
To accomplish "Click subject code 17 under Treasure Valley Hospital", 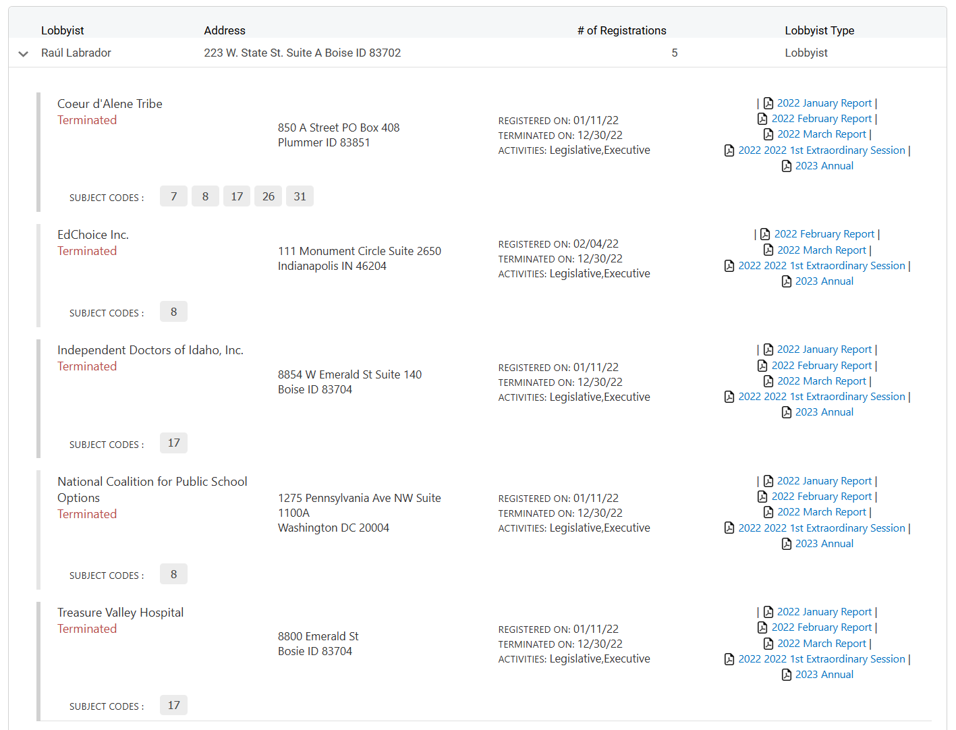I will (173, 705).
